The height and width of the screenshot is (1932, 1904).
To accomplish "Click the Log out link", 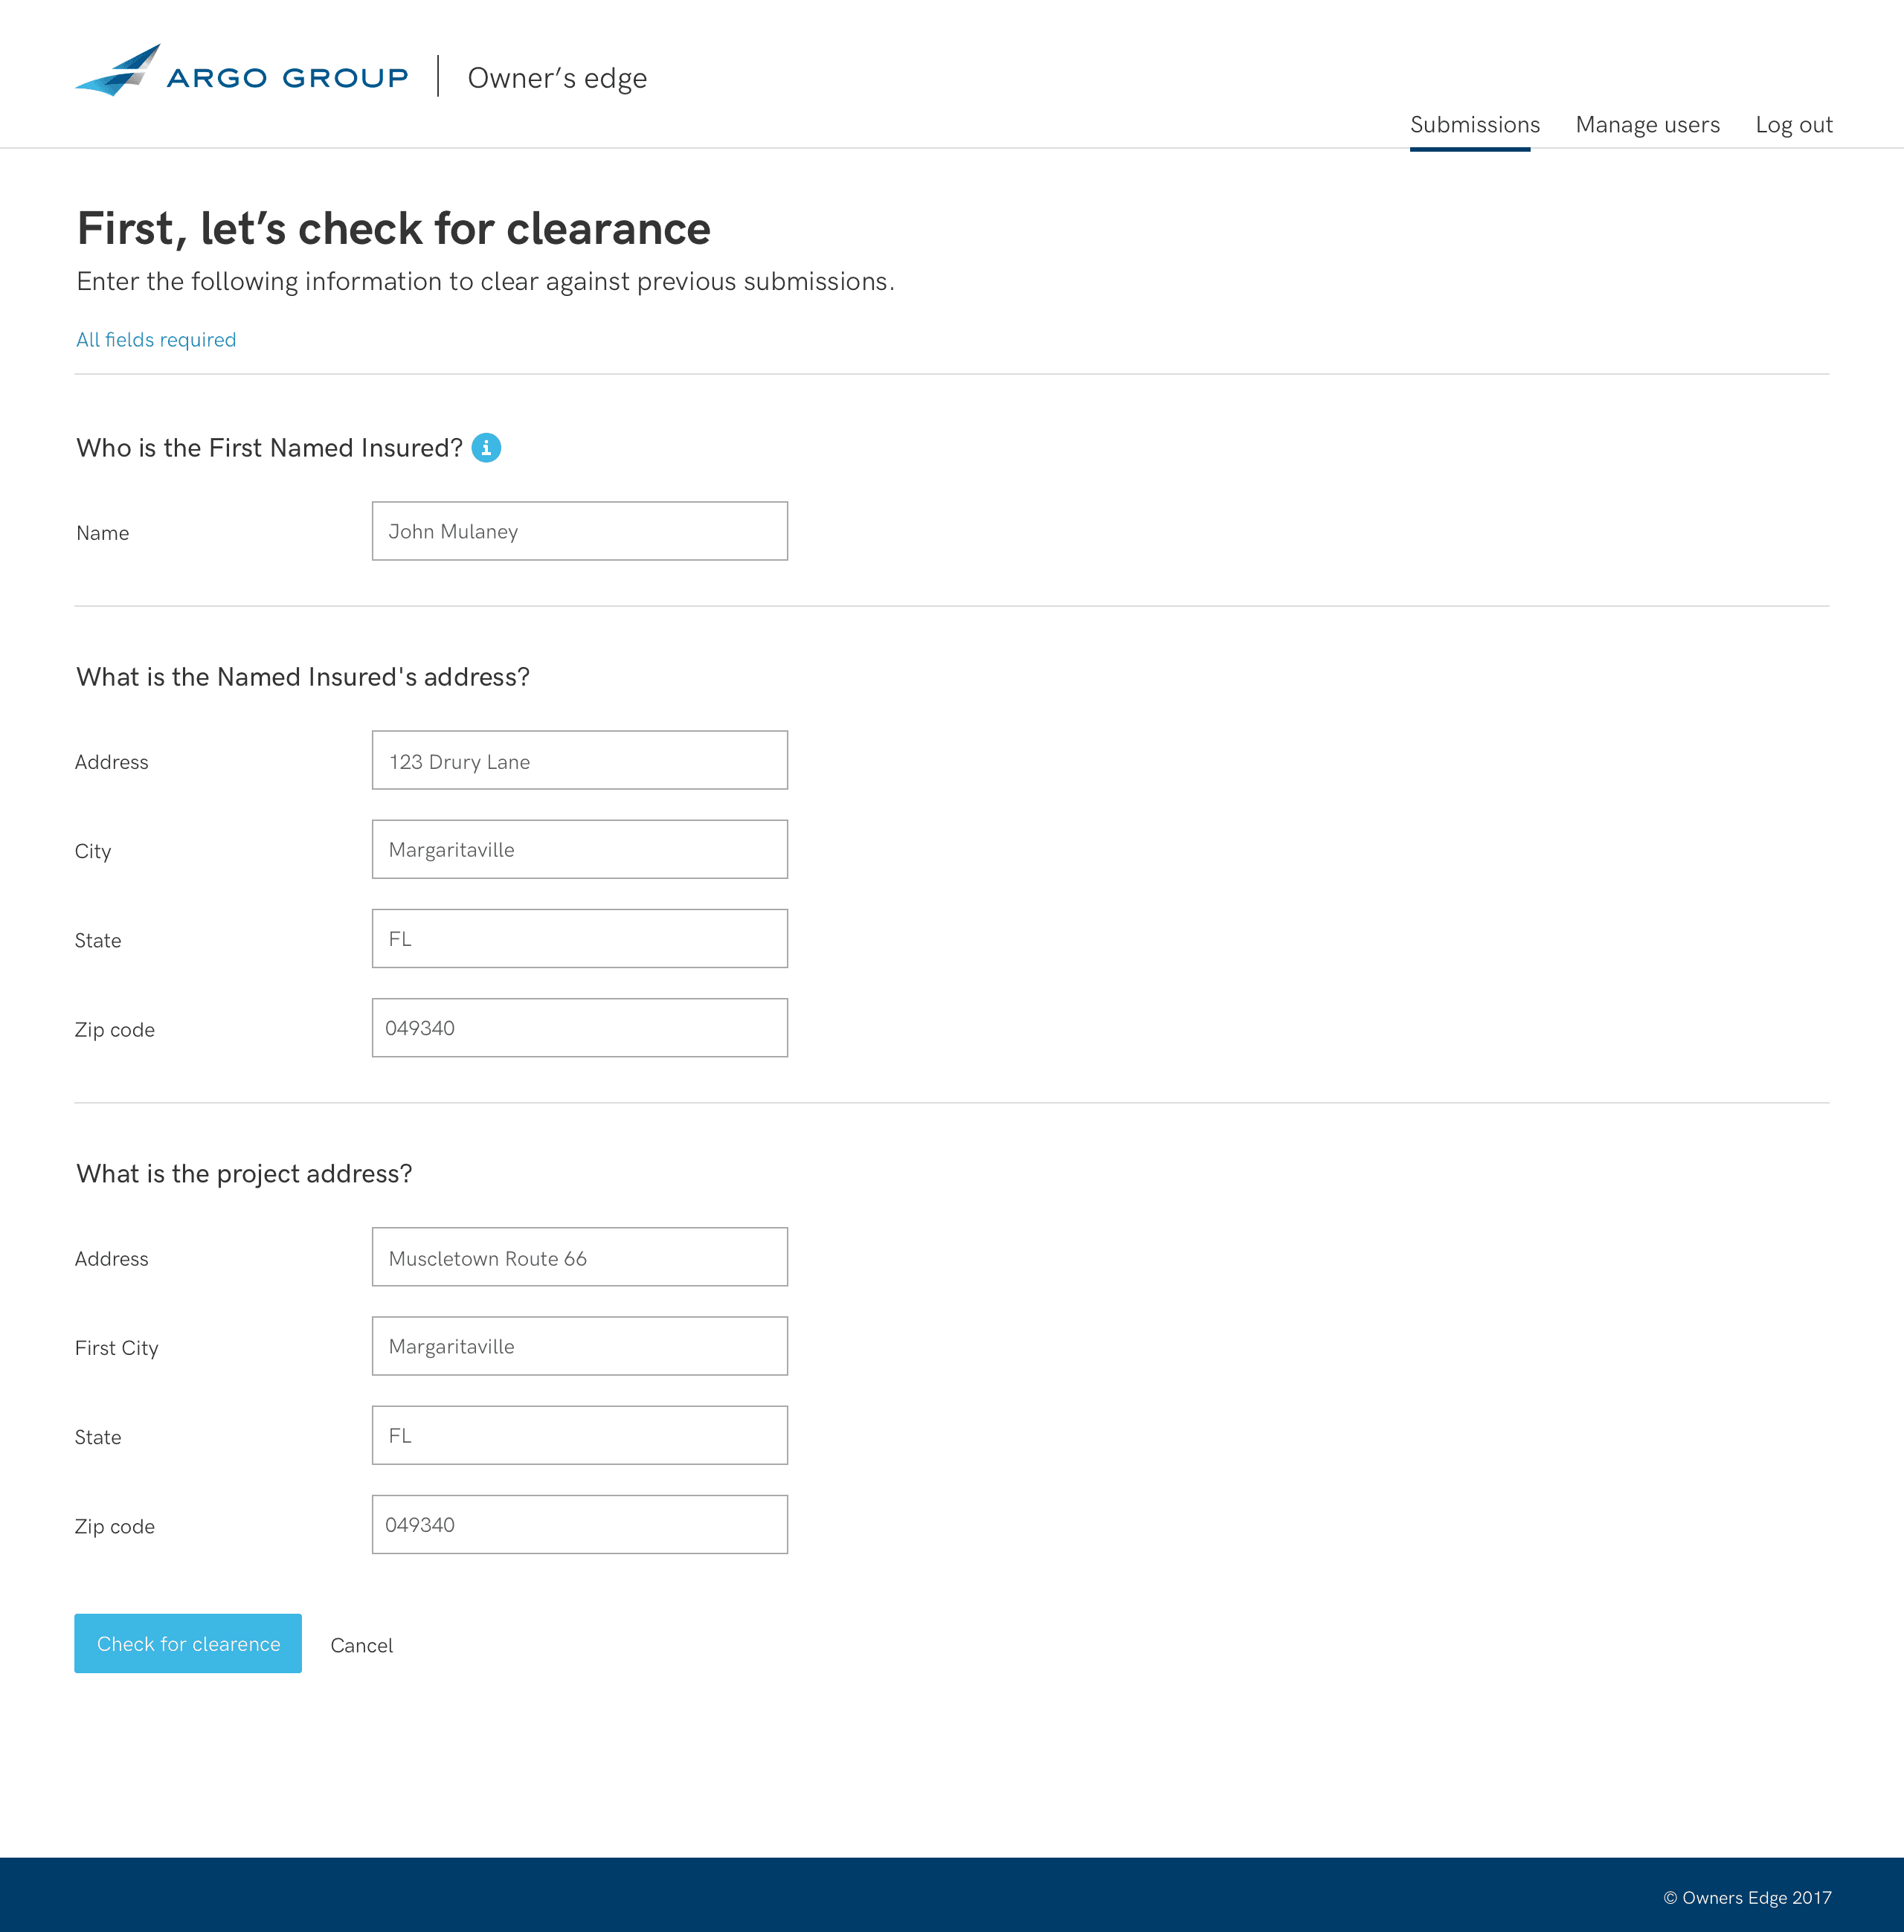I will 1793,125.
